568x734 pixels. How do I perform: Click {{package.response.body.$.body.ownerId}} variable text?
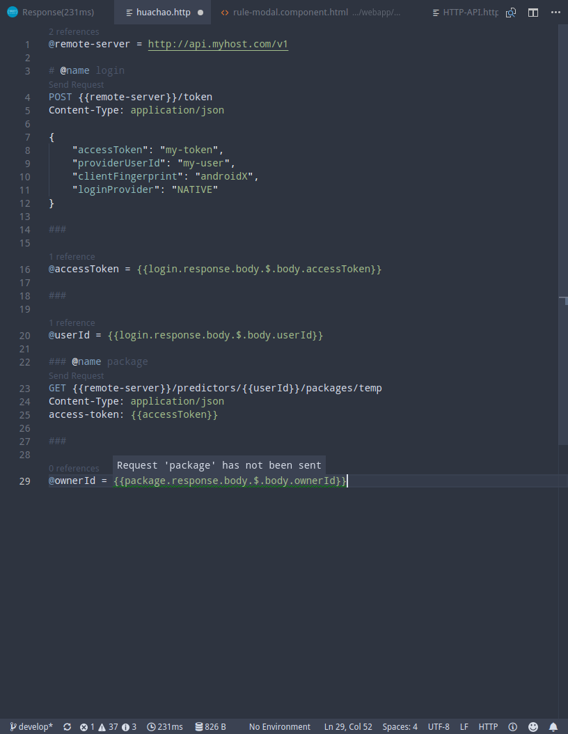click(230, 481)
